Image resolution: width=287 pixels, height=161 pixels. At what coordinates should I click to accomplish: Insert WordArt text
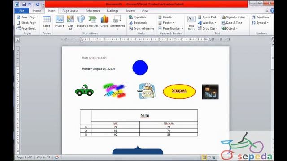point(207,23)
